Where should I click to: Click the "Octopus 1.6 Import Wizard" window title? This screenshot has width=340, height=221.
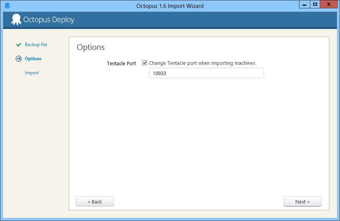[170, 6]
